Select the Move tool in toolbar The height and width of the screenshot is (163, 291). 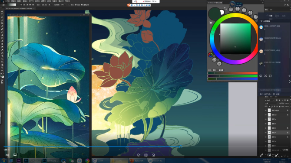[2, 11]
